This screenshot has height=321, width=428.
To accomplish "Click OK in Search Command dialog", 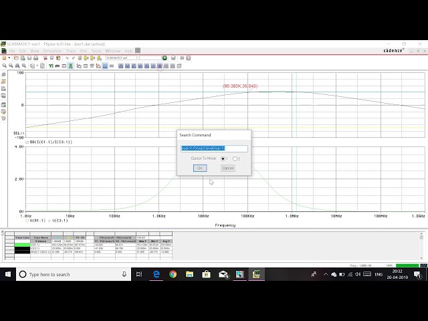I will pos(200,168).
